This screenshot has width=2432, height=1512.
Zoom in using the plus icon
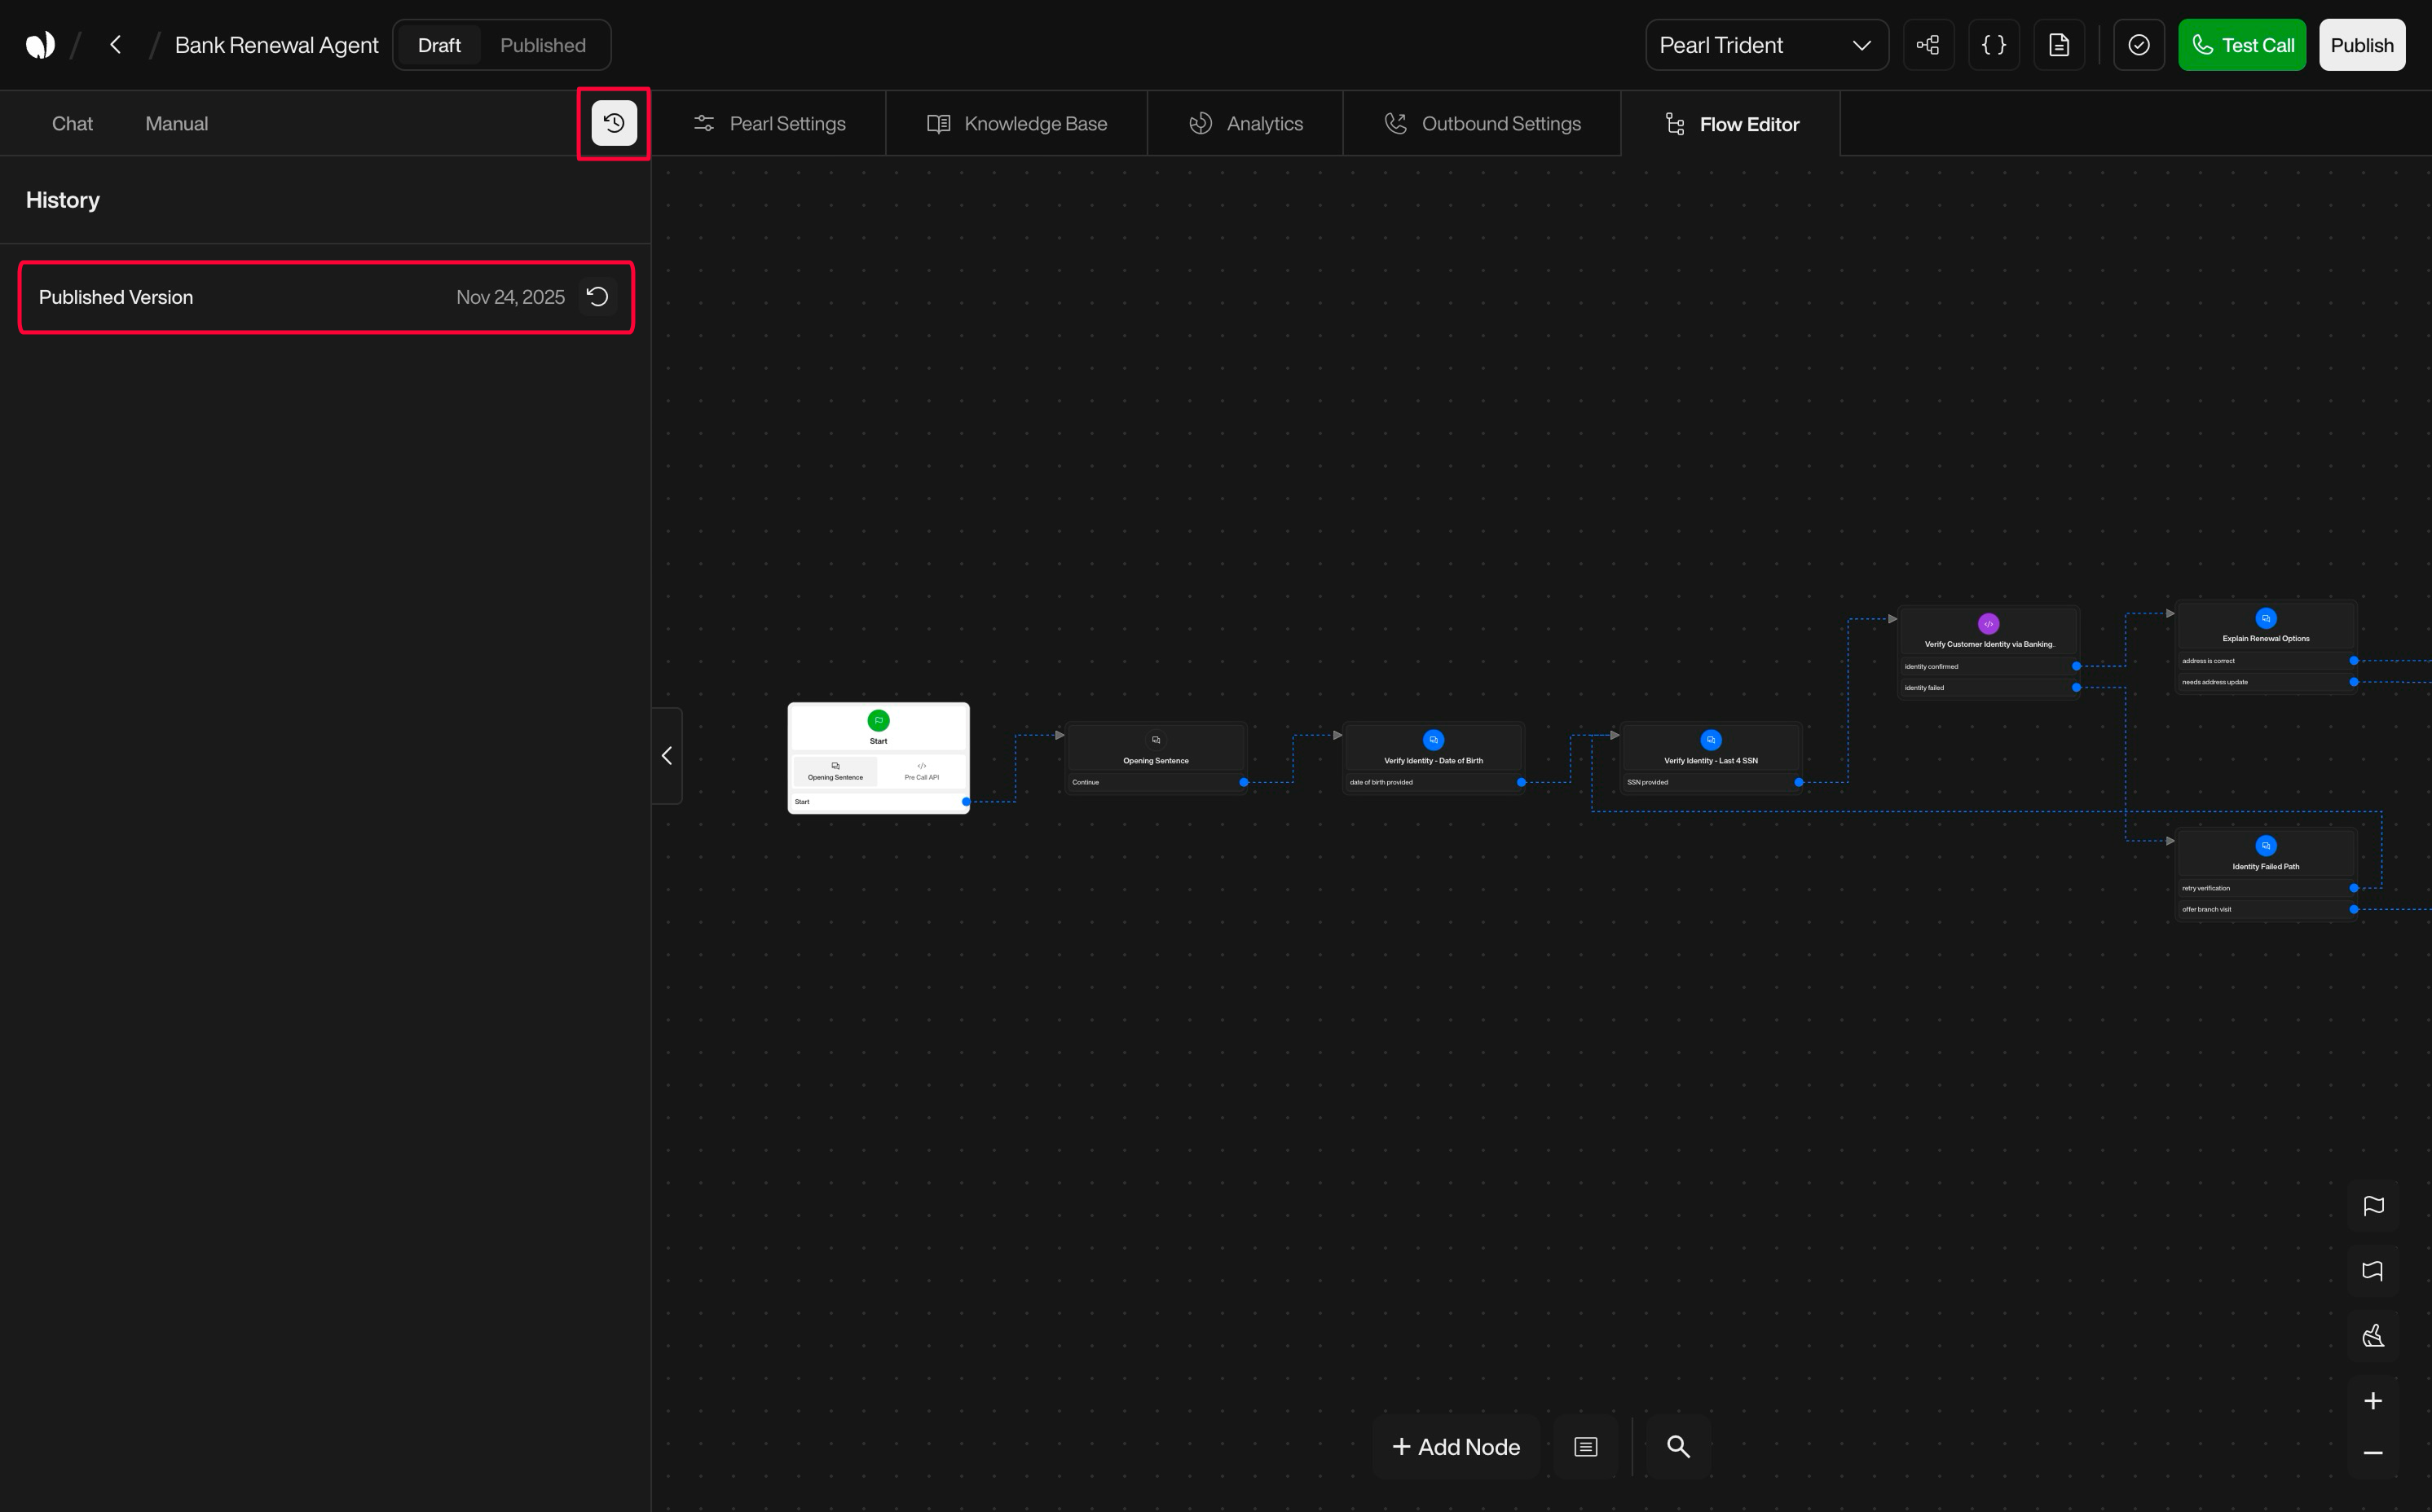2373,1400
